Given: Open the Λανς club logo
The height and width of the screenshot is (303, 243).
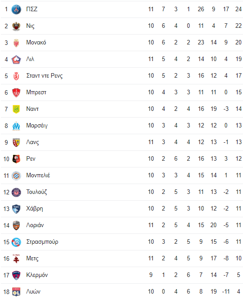Looking at the screenshot, I should tap(16, 142).
